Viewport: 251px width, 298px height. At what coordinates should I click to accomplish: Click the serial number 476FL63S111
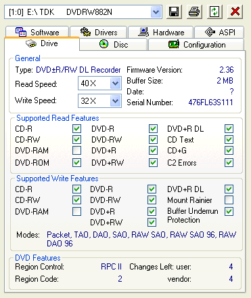[210, 103]
